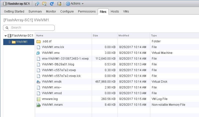199x117 pixels.
Task: Click the Search input field
Action: 29,28
